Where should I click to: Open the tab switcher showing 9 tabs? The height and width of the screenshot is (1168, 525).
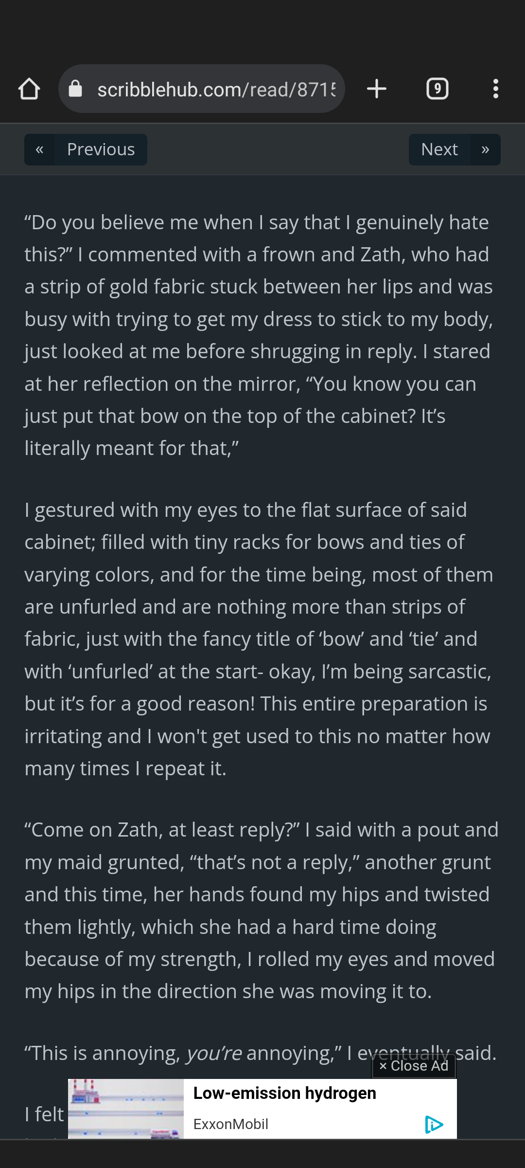[437, 89]
